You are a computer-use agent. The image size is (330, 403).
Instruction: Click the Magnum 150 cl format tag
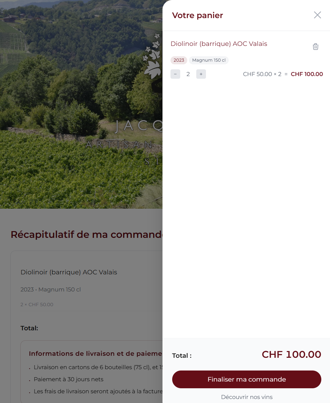click(x=209, y=60)
